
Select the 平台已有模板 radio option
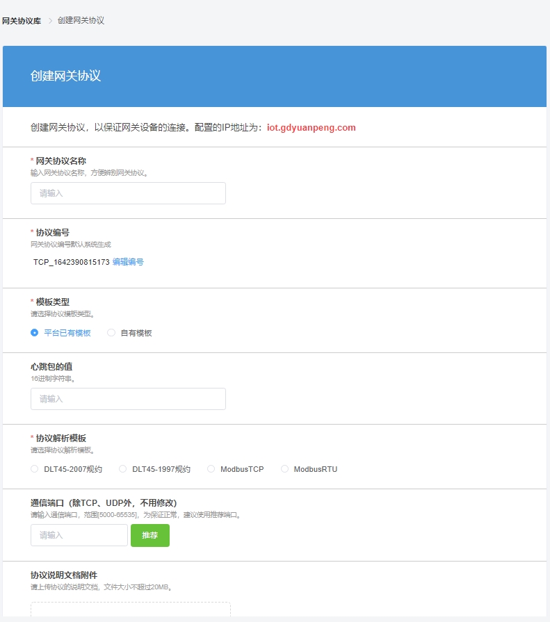coord(35,333)
